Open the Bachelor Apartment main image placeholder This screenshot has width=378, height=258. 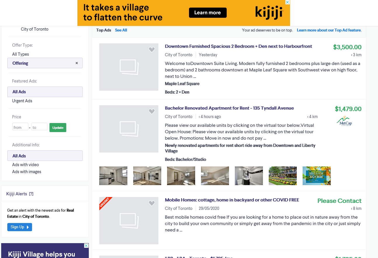pyautogui.click(x=129, y=129)
